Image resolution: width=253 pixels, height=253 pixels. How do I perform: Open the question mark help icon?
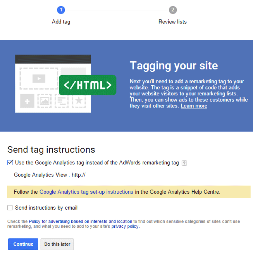click(184, 163)
